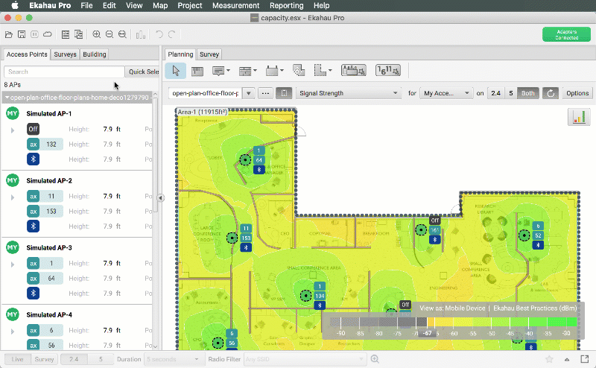Select the scale ruler tool
This screenshot has width=596, height=368.
(x=197, y=71)
